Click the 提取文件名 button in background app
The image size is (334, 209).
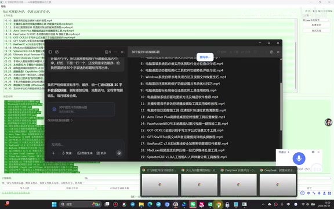point(72,188)
